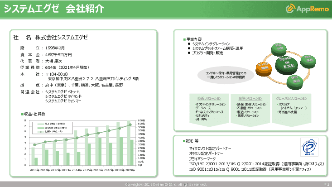Viewport: 332px width, 187px height.
Task: Click the green square before 事業内容
Action: tap(184, 39)
